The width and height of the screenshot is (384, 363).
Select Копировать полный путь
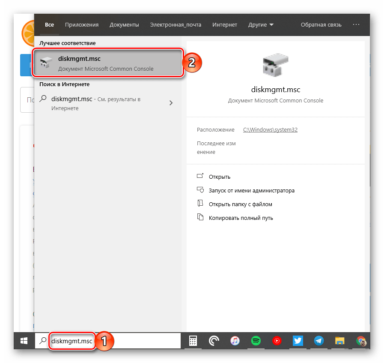[241, 218]
